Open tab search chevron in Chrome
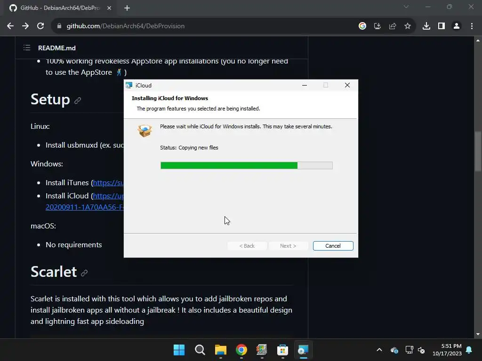Image resolution: width=482 pixels, height=361 pixels. point(406,7)
